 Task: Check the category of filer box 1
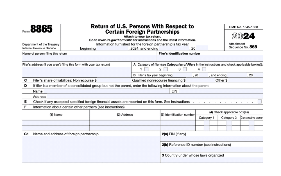pyautogui.click(x=146, y=69)
